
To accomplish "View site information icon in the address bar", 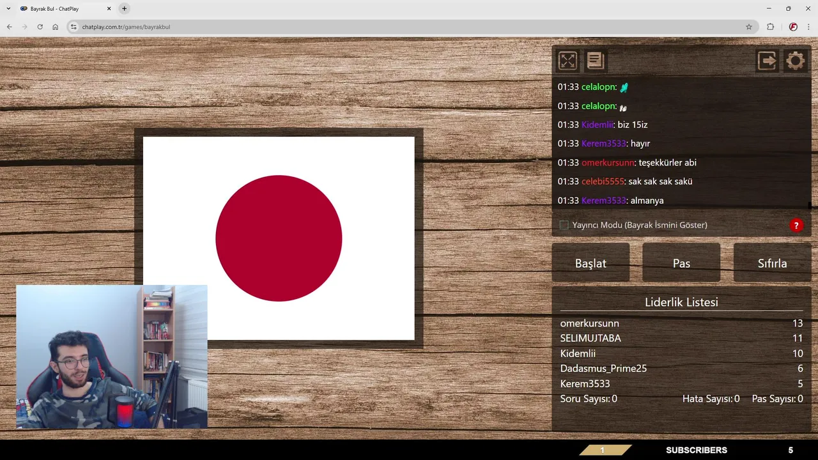I will [x=73, y=27].
